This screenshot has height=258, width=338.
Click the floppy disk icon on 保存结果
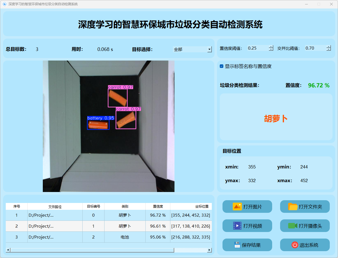237,245
